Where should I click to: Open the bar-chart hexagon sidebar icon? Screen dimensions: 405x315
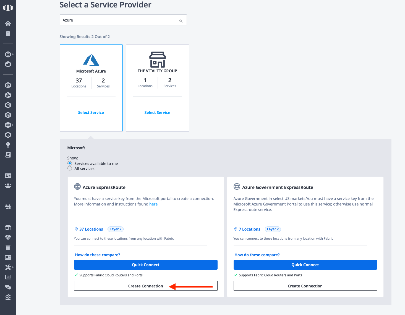click(8, 64)
